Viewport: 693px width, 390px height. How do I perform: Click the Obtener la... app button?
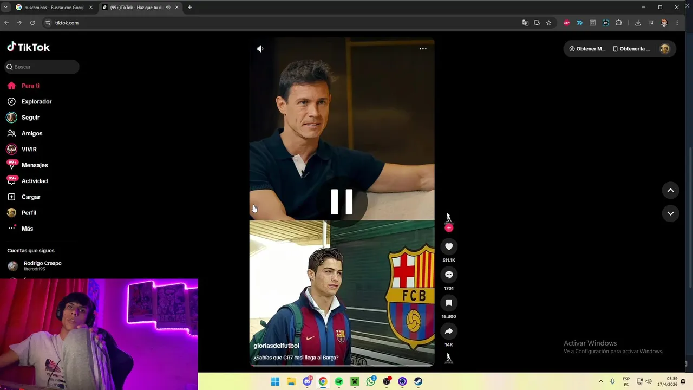631,49
